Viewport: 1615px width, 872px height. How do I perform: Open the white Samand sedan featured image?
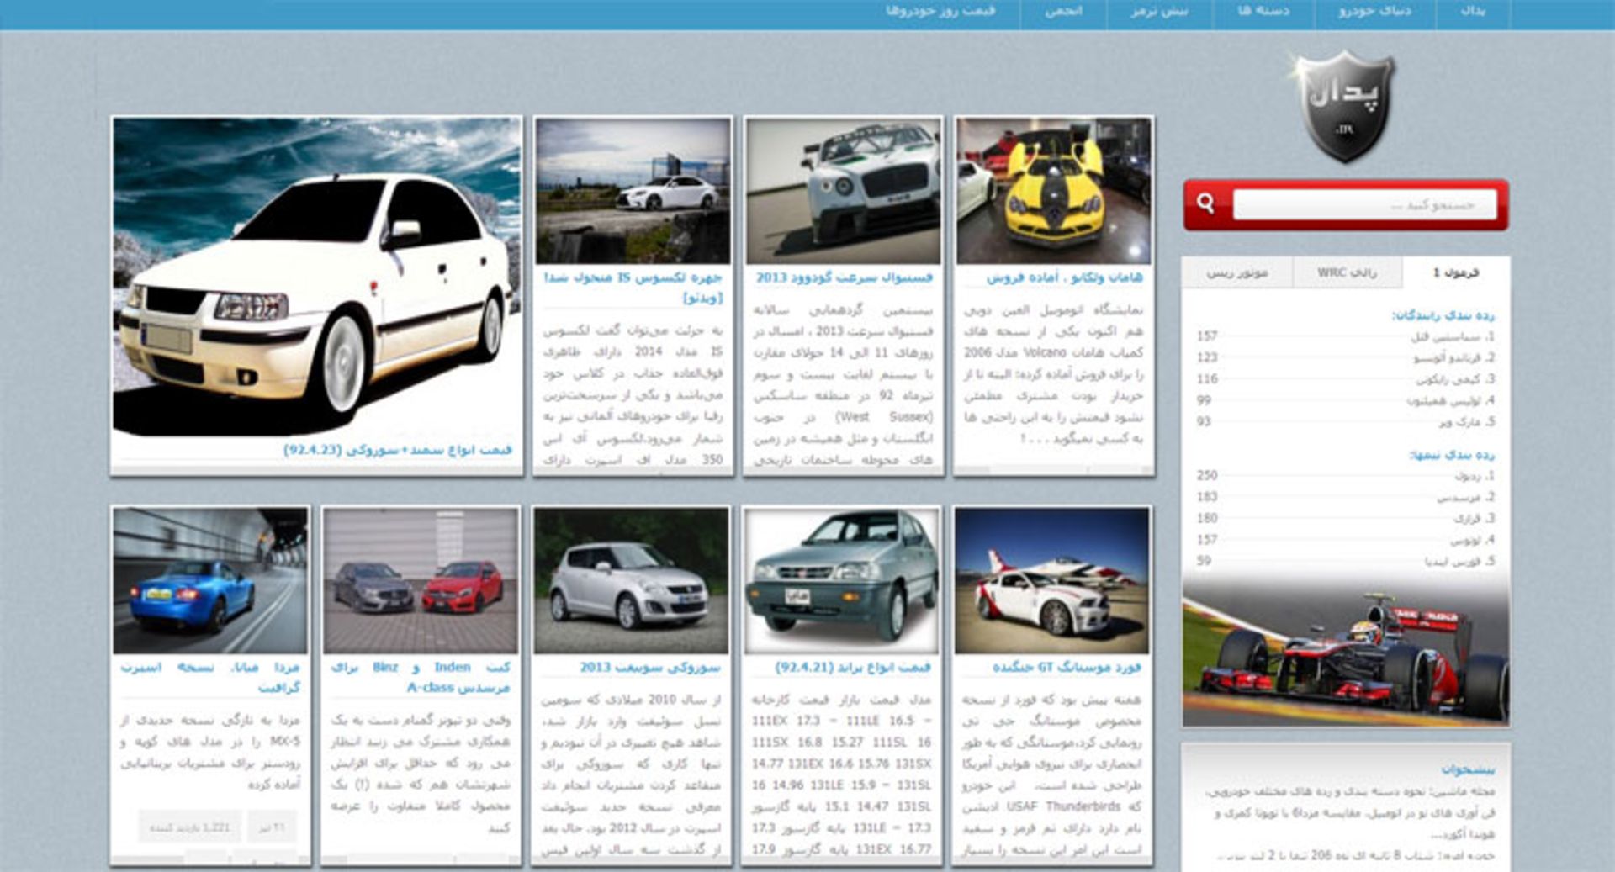click(x=316, y=277)
